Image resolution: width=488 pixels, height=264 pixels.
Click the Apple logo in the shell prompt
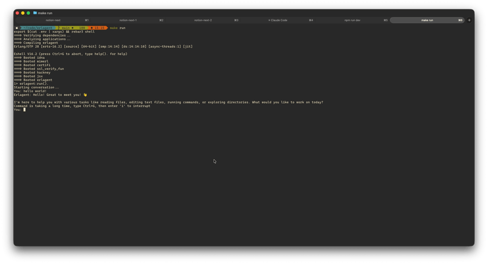[17, 28]
